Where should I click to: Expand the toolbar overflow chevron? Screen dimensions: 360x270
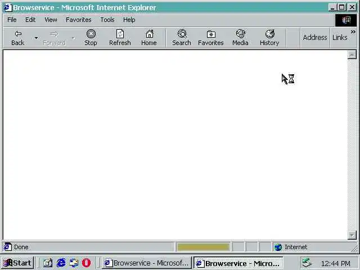353,32
